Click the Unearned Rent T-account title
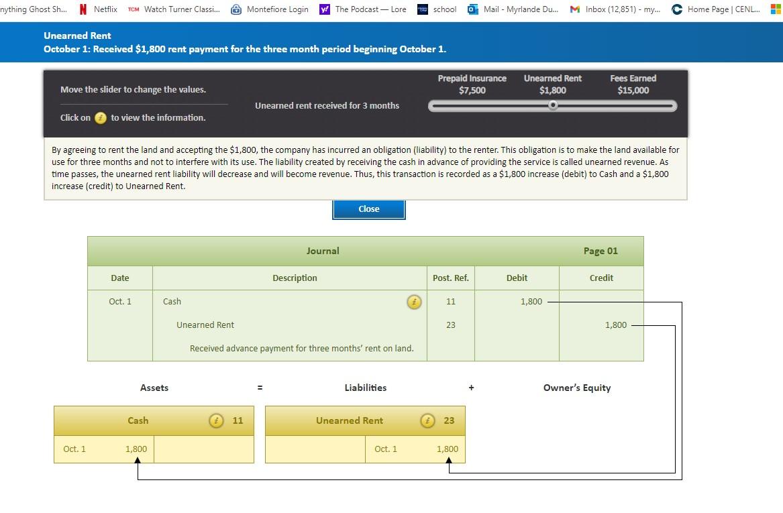783x513 pixels. pos(350,420)
